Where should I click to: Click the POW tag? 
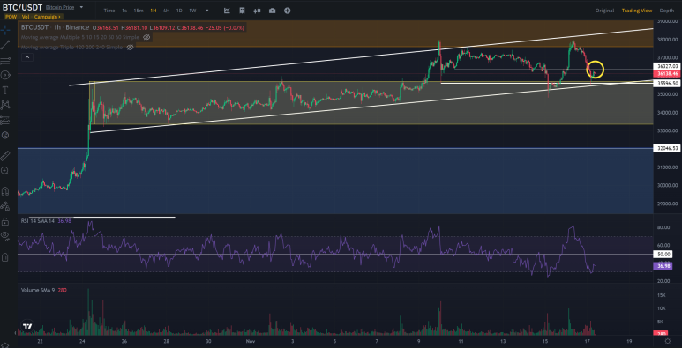pos(10,17)
